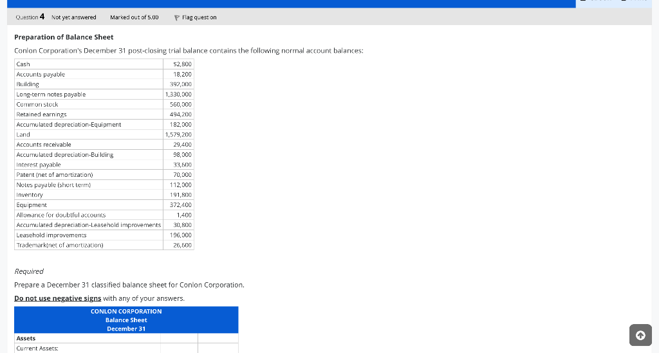
Task: Click the 'Accounts payable' row label
Action: tap(41, 75)
